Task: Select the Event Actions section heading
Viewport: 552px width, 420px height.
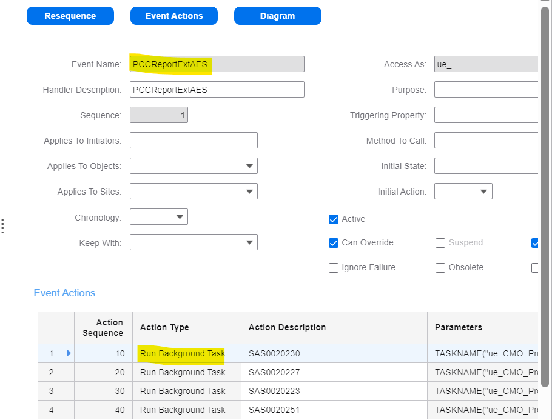Action: pos(64,293)
